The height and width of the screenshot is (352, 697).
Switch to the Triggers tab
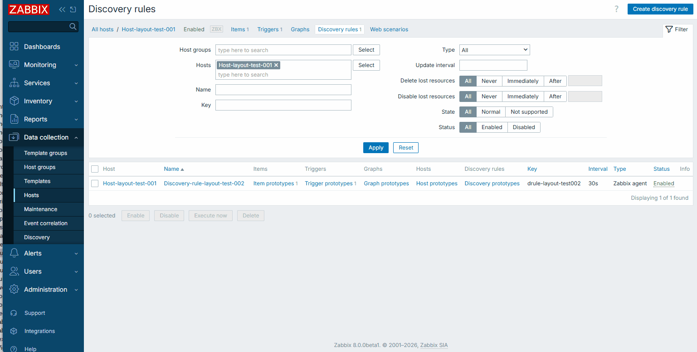pyautogui.click(x=268, y=29)
